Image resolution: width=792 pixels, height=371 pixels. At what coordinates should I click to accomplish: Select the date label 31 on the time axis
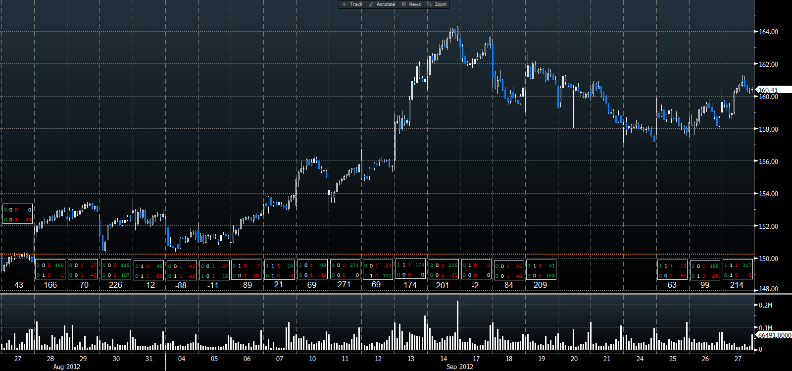[149, 359]
